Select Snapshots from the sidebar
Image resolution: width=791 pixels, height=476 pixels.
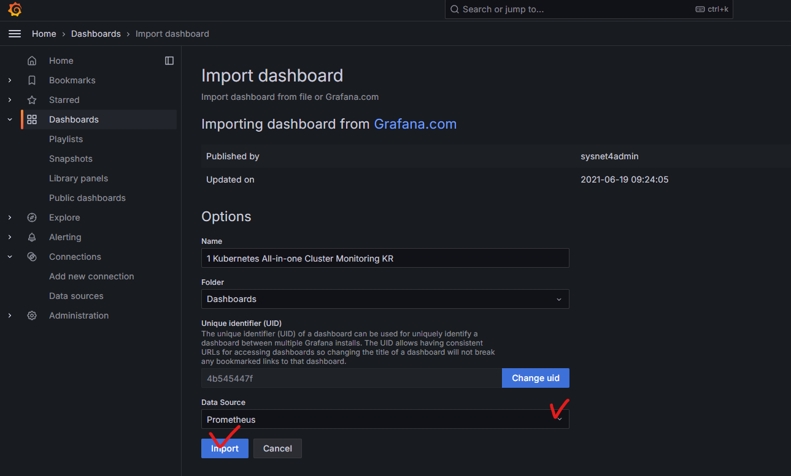tap(71, 159)
